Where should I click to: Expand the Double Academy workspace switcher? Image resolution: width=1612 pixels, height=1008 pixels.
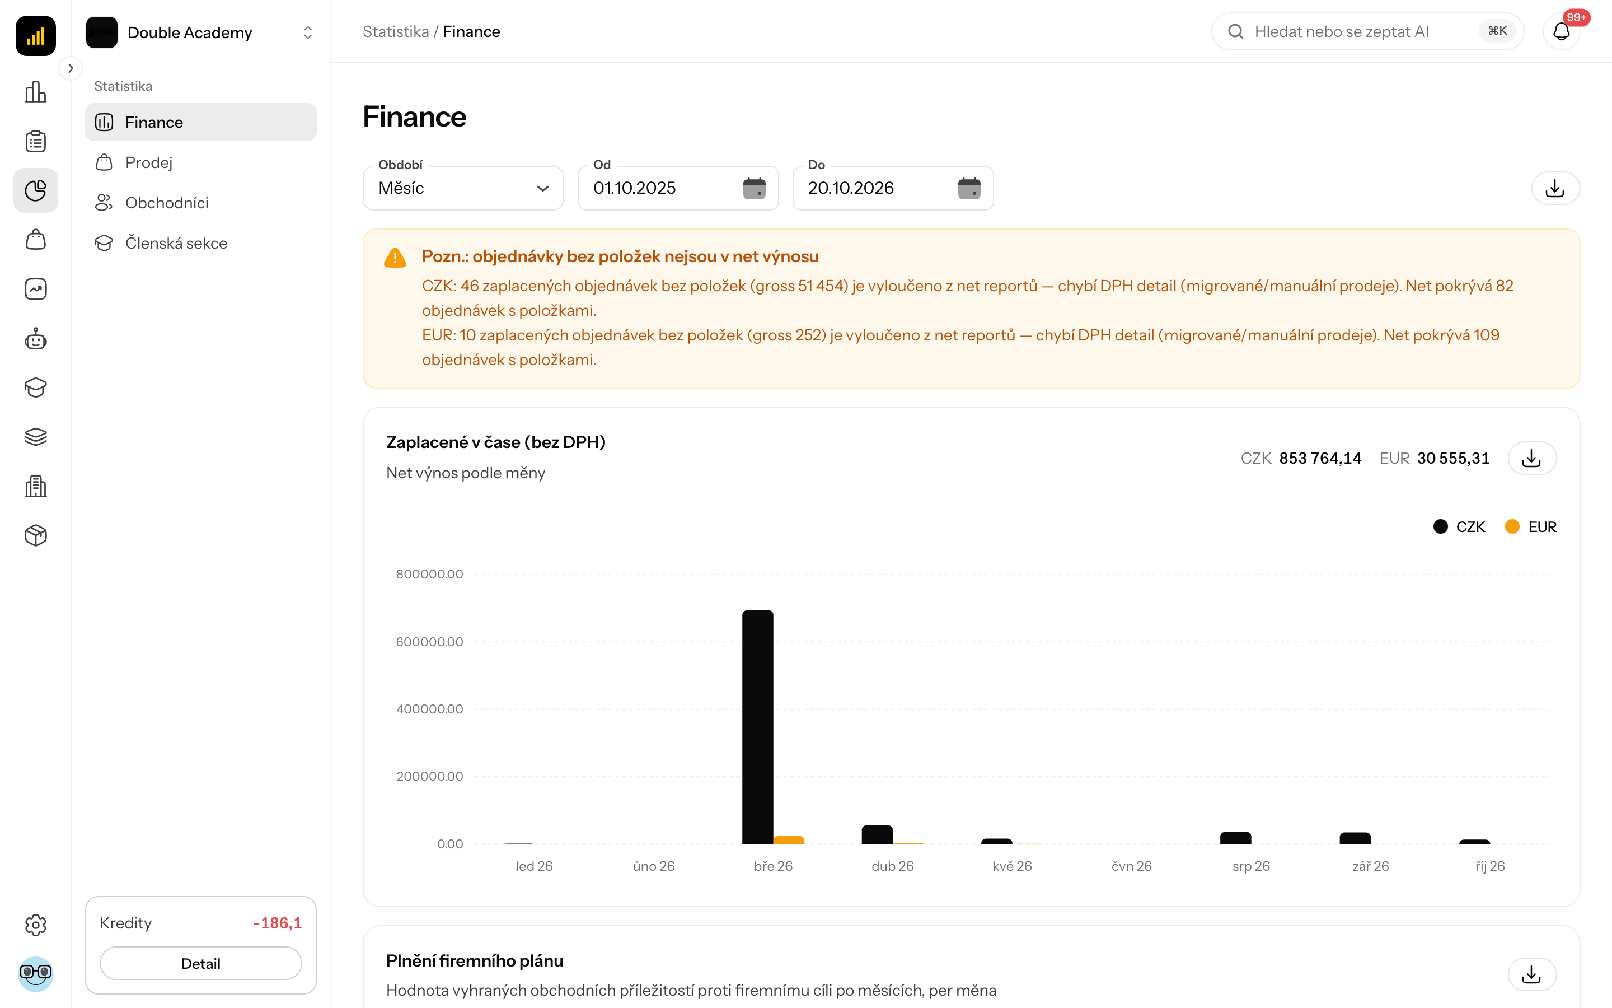[200, 32]
